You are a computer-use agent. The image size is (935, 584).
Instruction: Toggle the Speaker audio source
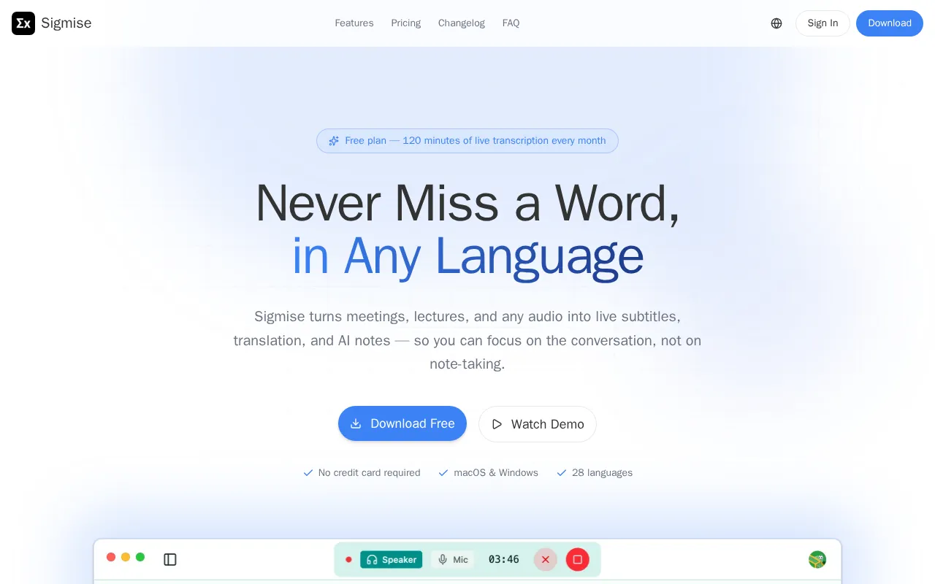(x=392, y=560)
